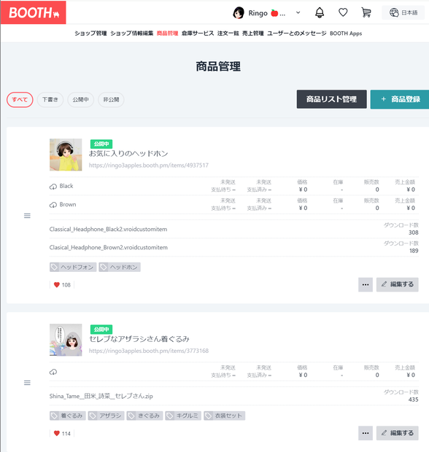Select Shina_Tame zip file name
The height and width of the screenshot is (452, 429).
(x=101, y=397)
